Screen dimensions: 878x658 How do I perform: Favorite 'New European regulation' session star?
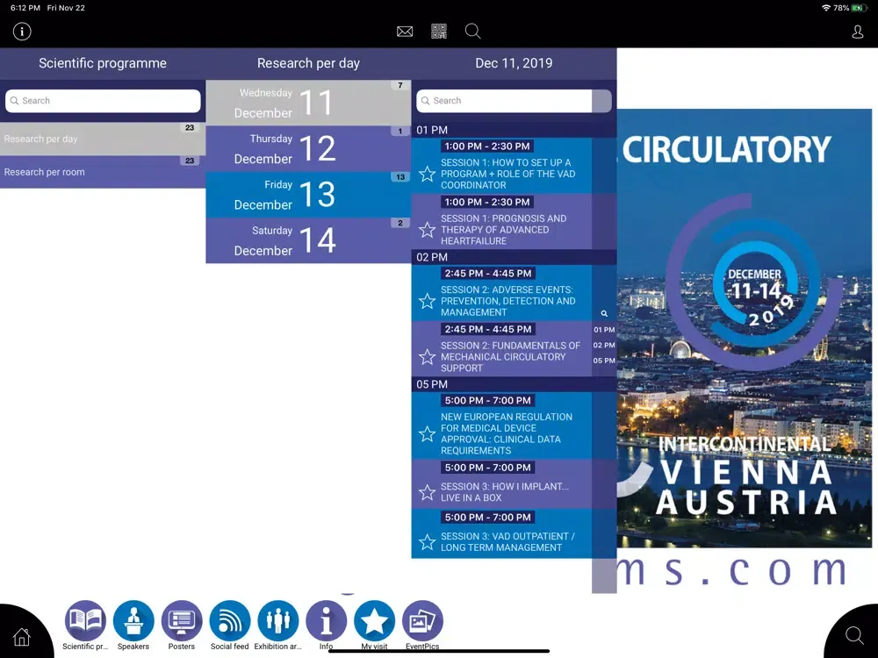pyautogui.click(x=428, y=433)
